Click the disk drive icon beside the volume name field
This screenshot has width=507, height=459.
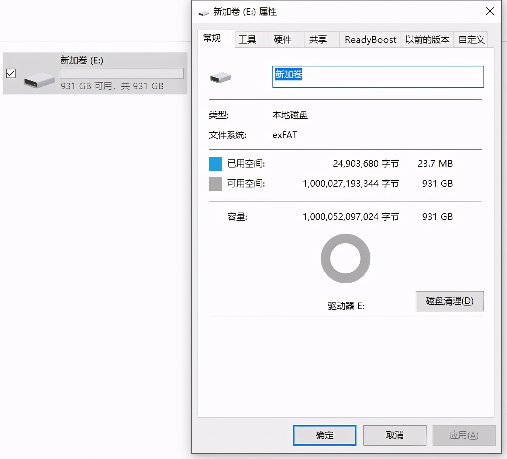coord(221,77)
